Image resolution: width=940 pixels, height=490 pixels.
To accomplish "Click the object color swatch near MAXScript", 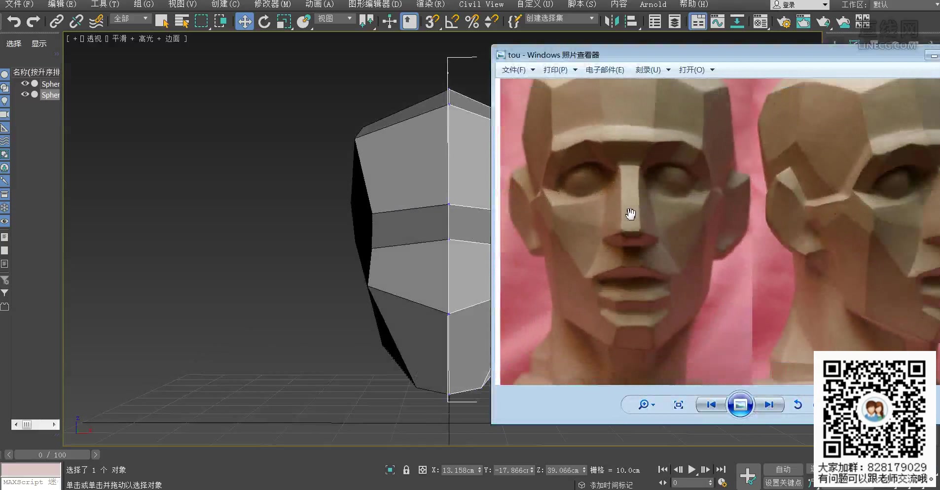I will coord(31,469).
